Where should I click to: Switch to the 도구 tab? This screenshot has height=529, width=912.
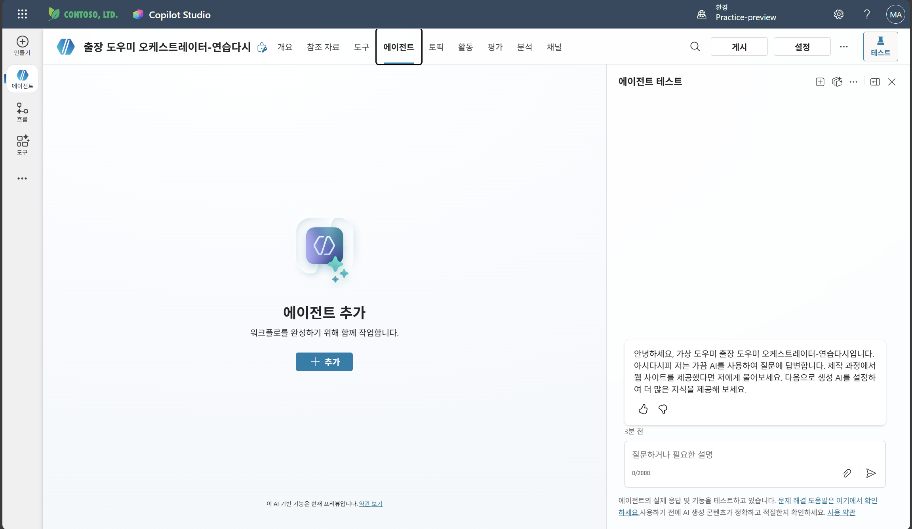(x=361, y=47)
